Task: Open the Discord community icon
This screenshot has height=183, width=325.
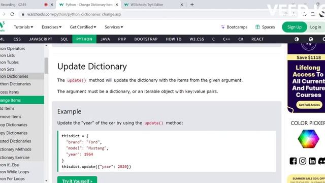Action: [321, 161]
